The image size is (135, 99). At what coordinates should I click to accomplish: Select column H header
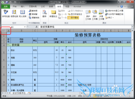(x=85, y=30)
